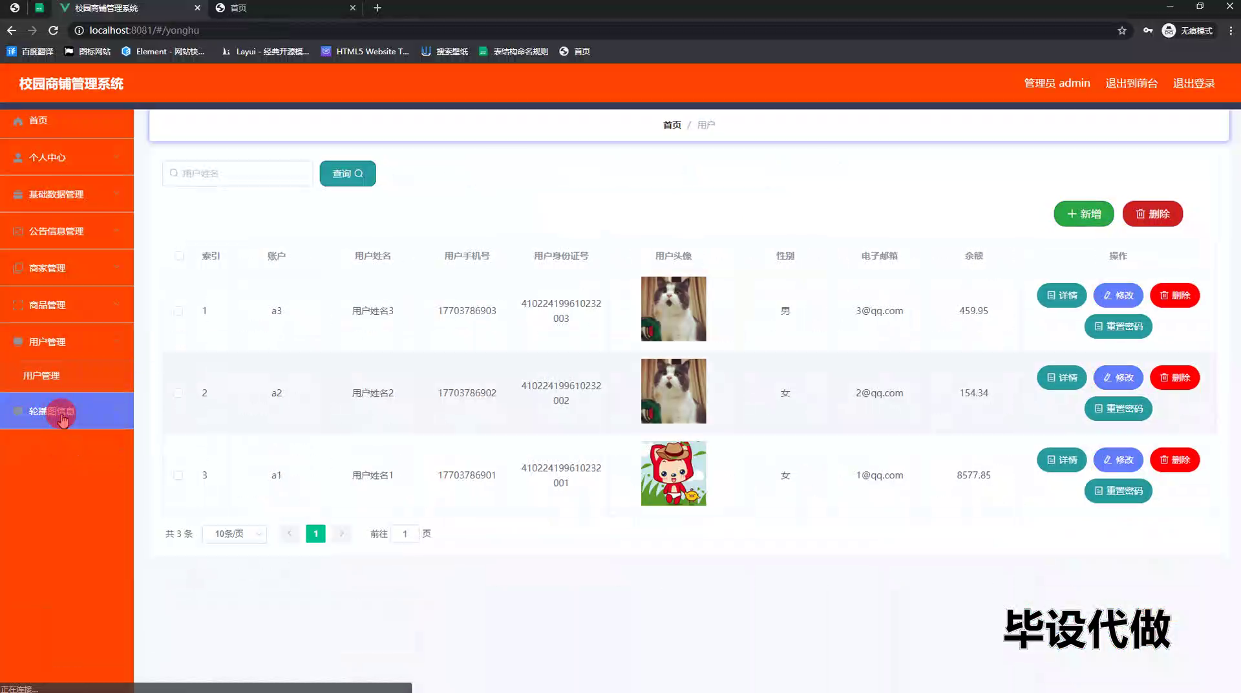
Task: Click 详情 for user a1
Action: (1062, 460)
